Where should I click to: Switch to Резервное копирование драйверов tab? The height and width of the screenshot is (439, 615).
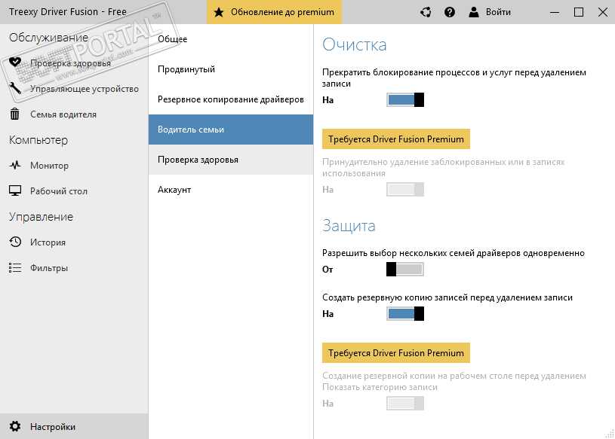(x=231, y=99)
